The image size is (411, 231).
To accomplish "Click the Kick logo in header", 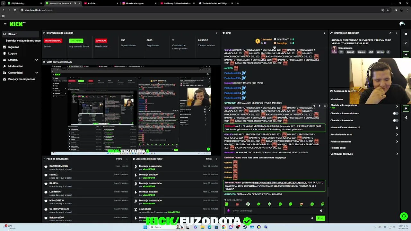I will 17,24.
